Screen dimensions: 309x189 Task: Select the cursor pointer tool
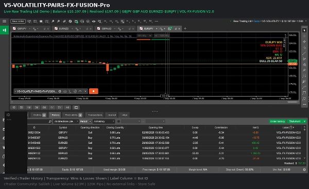304,30
